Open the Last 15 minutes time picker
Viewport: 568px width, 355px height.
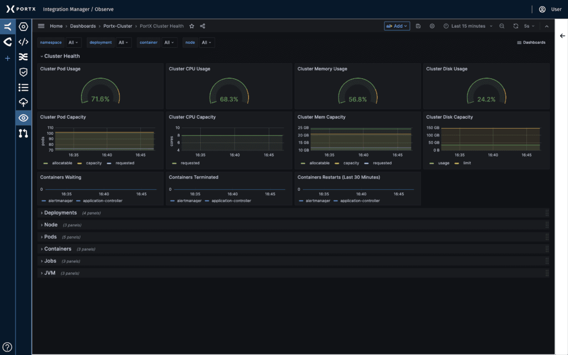point(468,26)
